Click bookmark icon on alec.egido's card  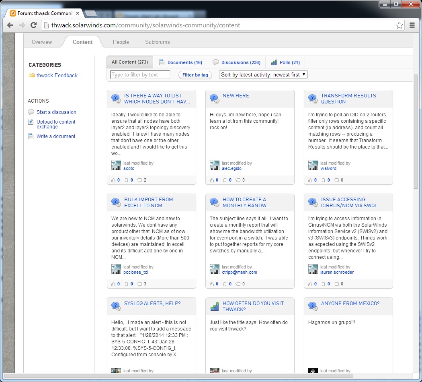tap(225, 180)
